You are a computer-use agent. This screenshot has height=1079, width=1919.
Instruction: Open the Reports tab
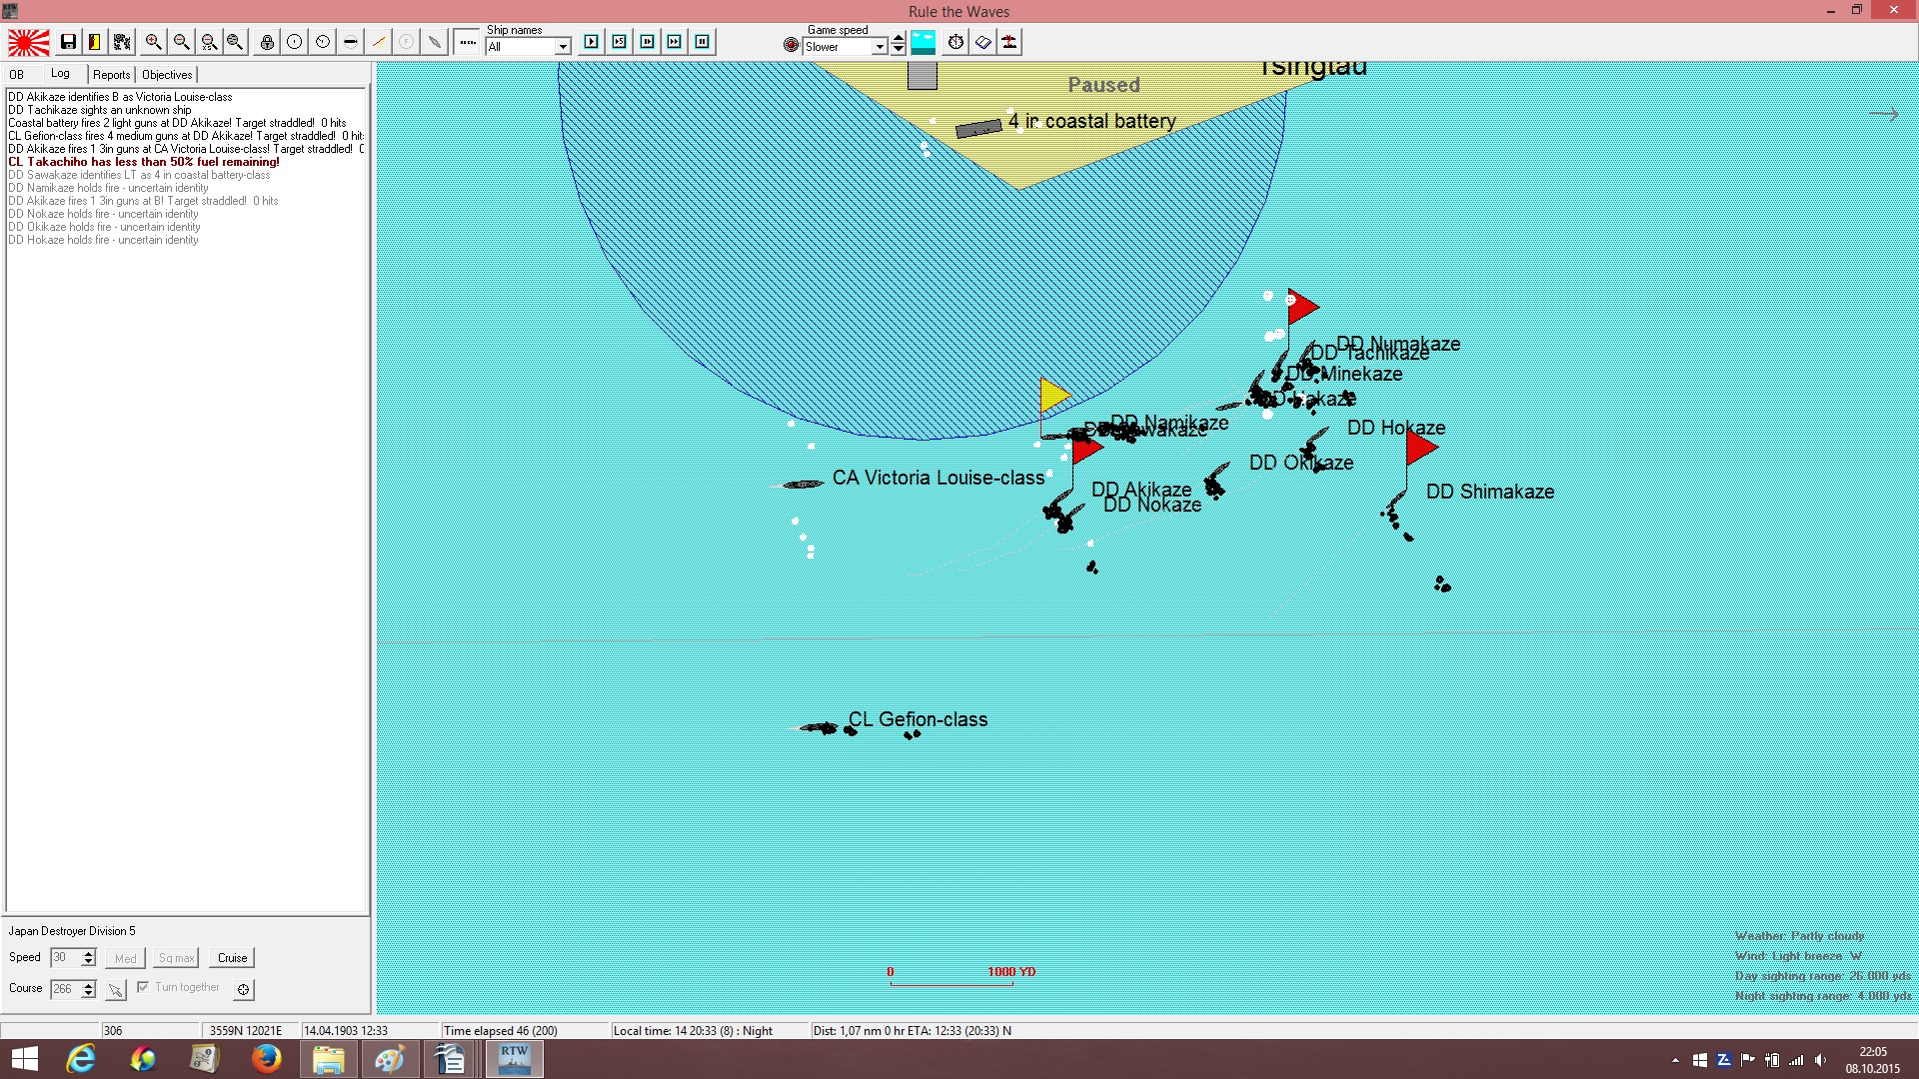tap(112, 75)
